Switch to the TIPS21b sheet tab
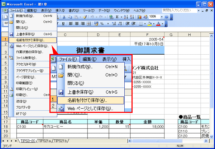Screen dimensions: 215x149 tap(60, 141)
